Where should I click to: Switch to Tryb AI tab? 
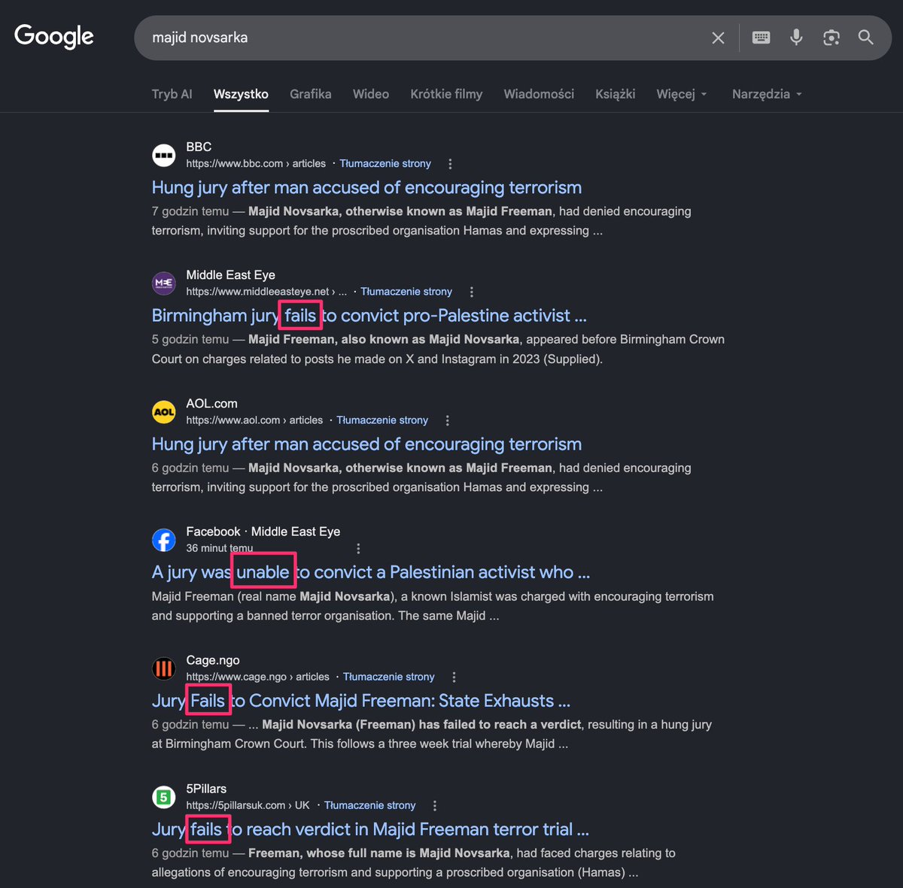click(x=172, y=94)
